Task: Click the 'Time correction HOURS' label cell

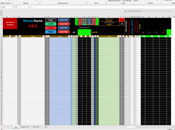Action: point(109,24)
